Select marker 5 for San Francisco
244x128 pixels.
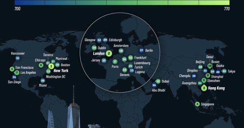coord(12,69)
